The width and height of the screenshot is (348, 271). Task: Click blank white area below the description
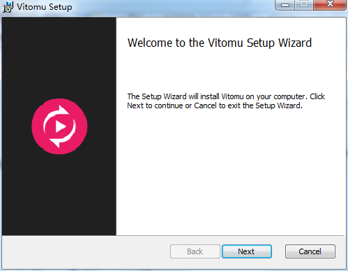click(230, 173)
